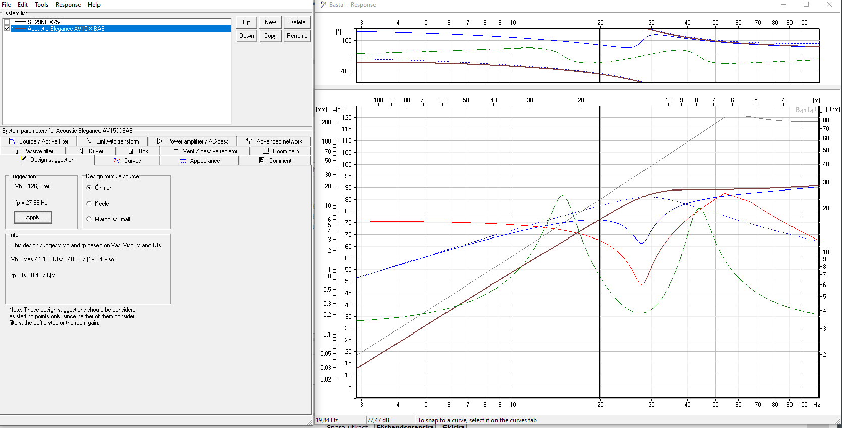Screen dimensions: 842x428
Task: Apply the suggested box design
Action: (33, 217)
